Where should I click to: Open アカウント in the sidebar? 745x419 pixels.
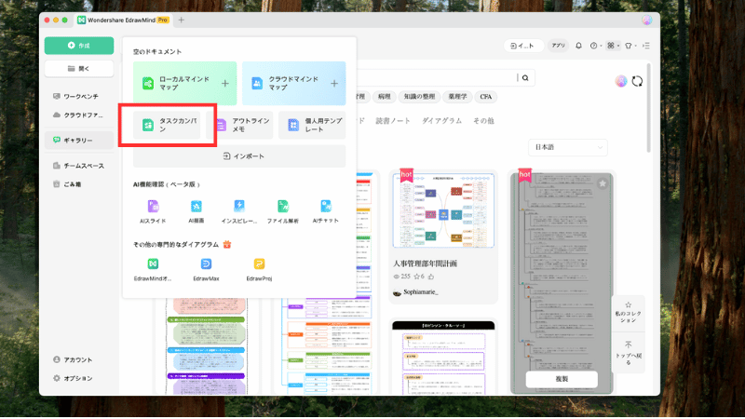(x=74, y=360)
